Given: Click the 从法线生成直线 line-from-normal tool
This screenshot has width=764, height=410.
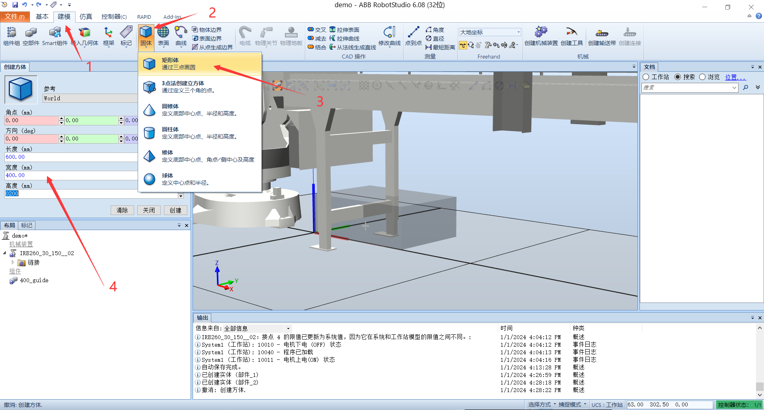Looking at the screenshot, I should tap(353, 47).
